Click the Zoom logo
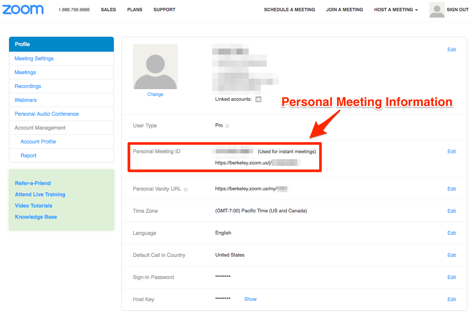The width and height of the screenshot is (473, 315). tap(23, 10)
